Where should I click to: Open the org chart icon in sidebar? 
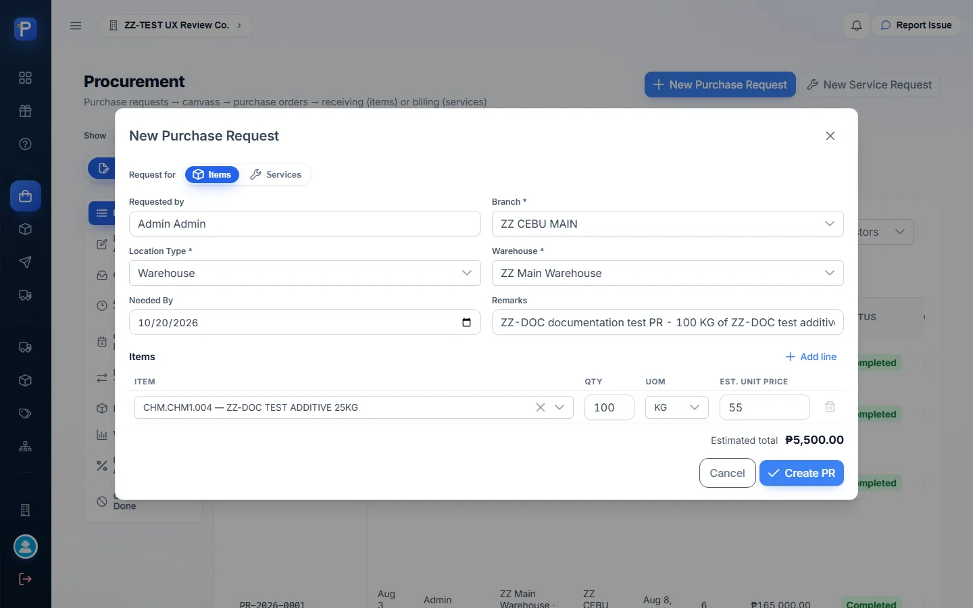tap(26, 447)
